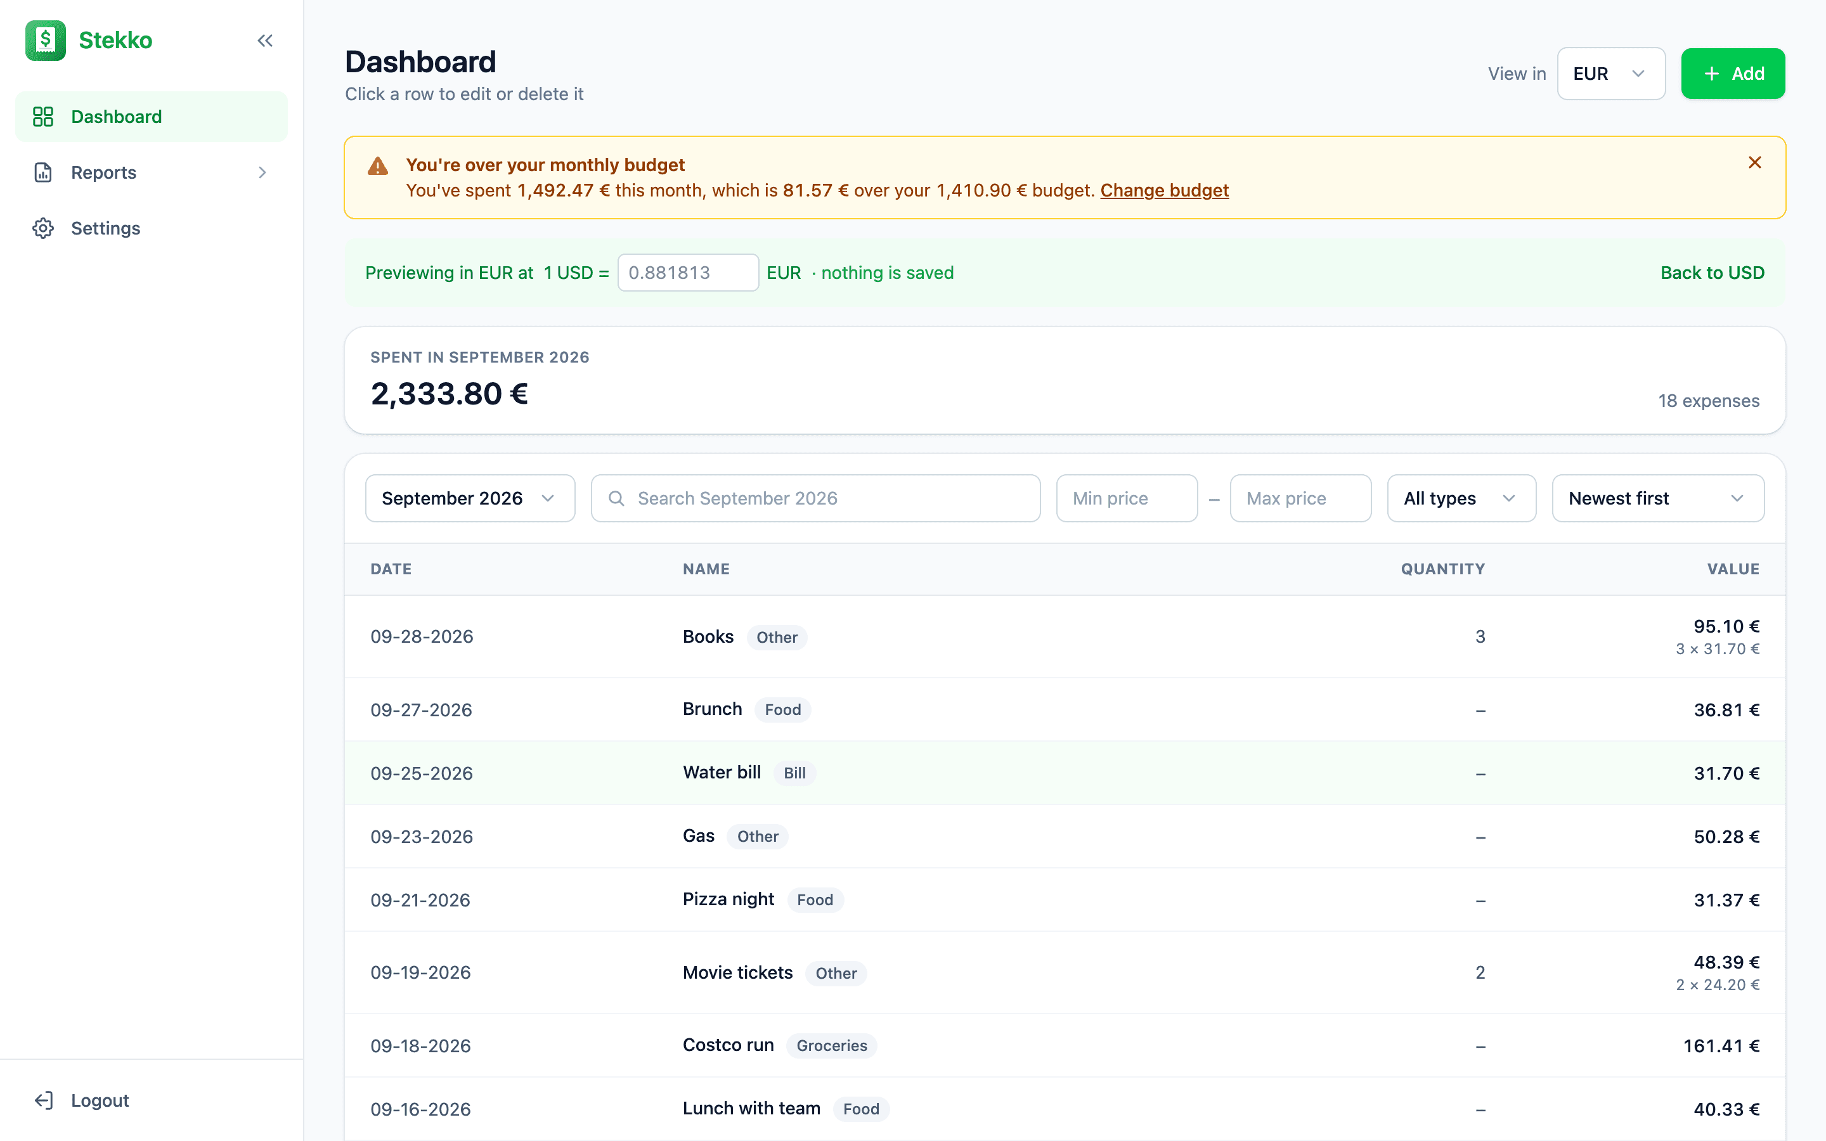Open the September 2026 month dropdown

coord(470,498)
